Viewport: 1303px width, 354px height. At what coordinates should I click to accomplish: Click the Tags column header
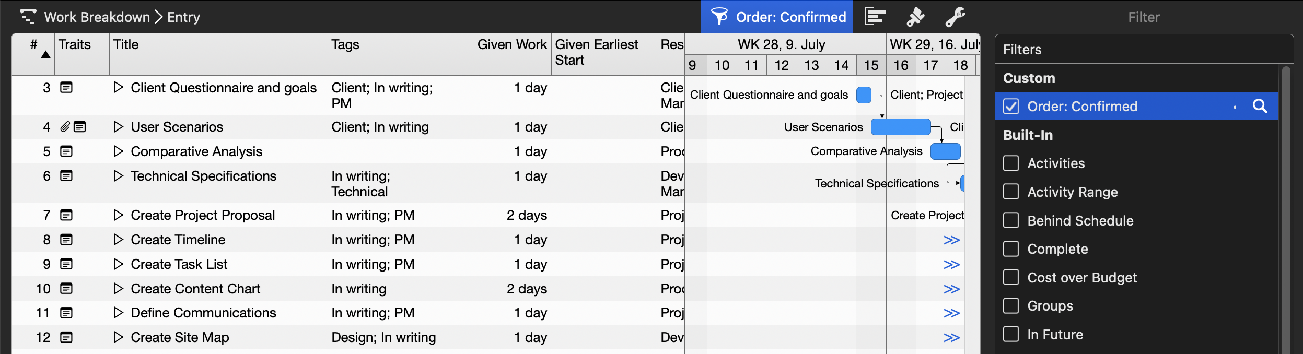click(x=345, y=45)
